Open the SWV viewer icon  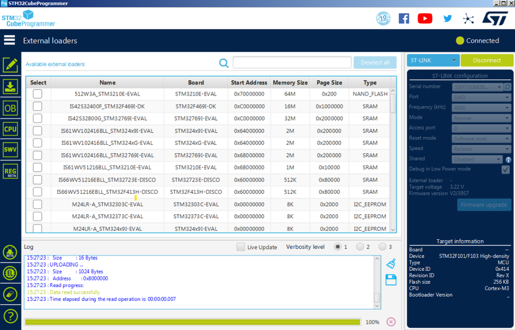point(10,150)
